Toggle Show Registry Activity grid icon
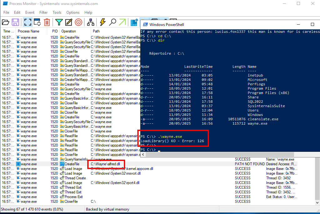The image size is (320, 214). [134, 22]
